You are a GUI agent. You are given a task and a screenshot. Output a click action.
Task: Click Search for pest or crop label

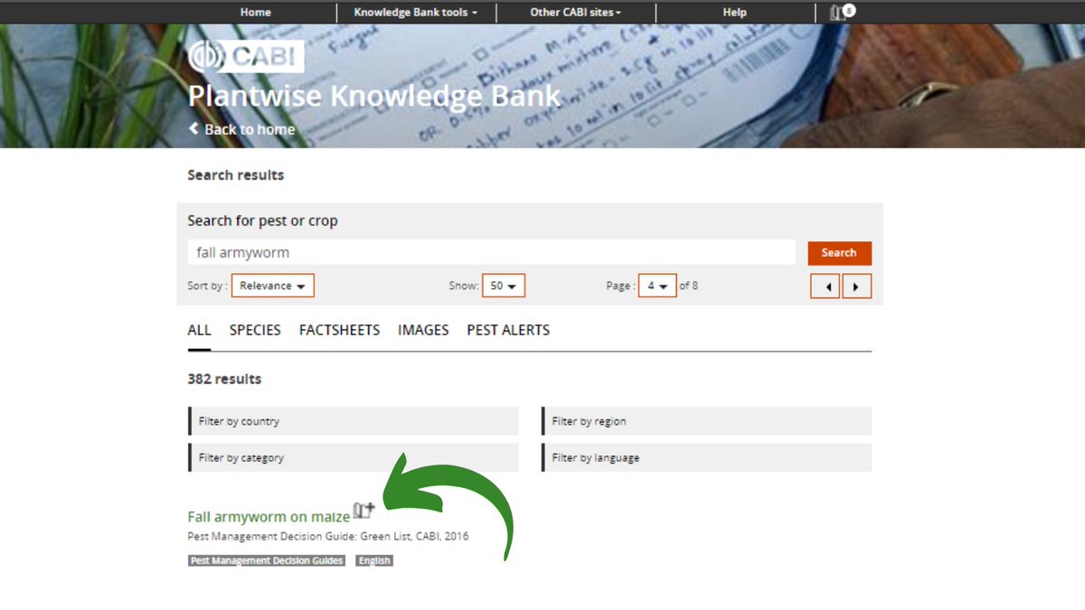pos(262,221)
